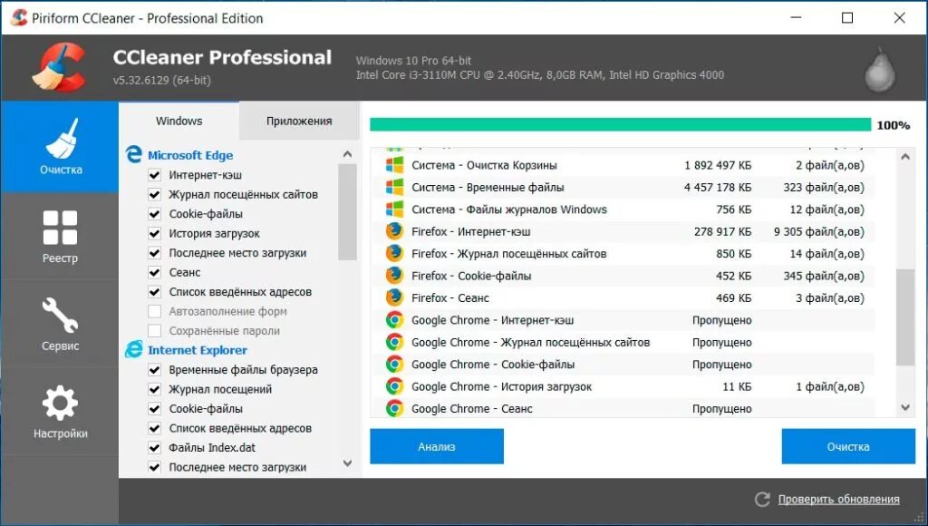Click the Очистка run cleaner button
Image resolution: width=928 pixels, height=526 pixels.
(x=848, y=446)
